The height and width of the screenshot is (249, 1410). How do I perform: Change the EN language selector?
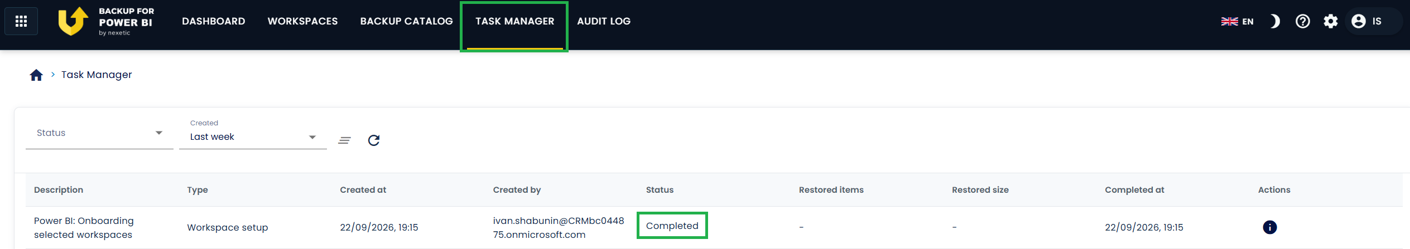[x=1237, y=21]
